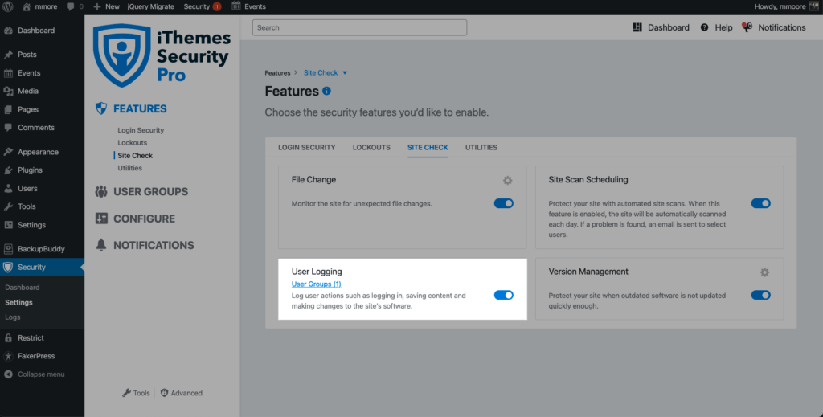Toggle the Site Scan Scheduling switch

pyautogui.click(x=760, y=203)
